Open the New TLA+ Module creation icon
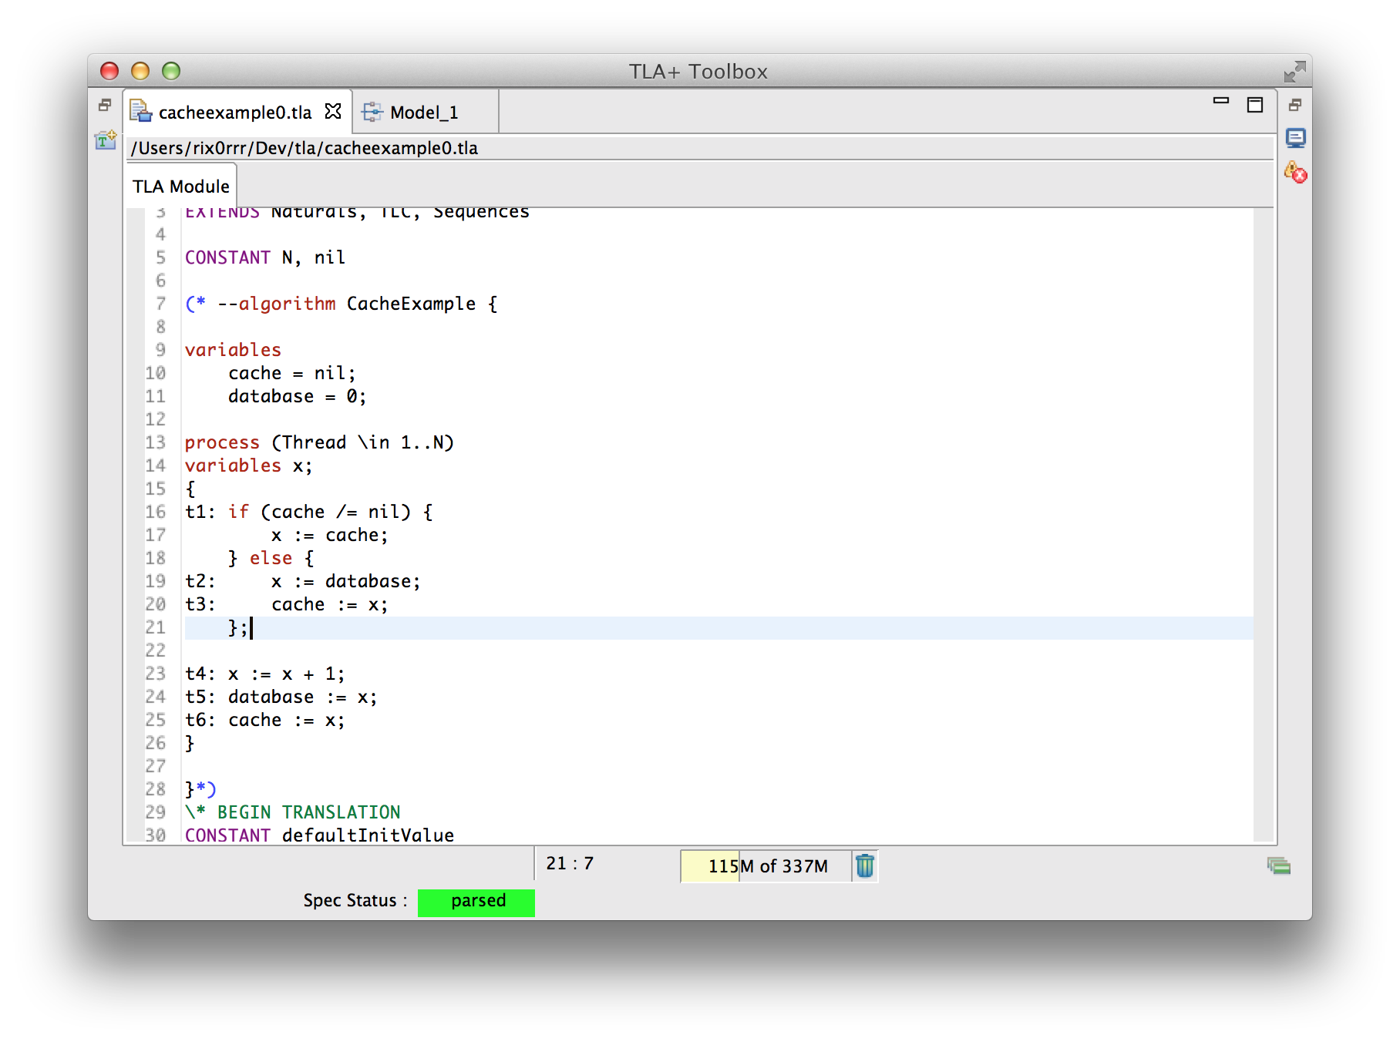 [x=106, y=142]
